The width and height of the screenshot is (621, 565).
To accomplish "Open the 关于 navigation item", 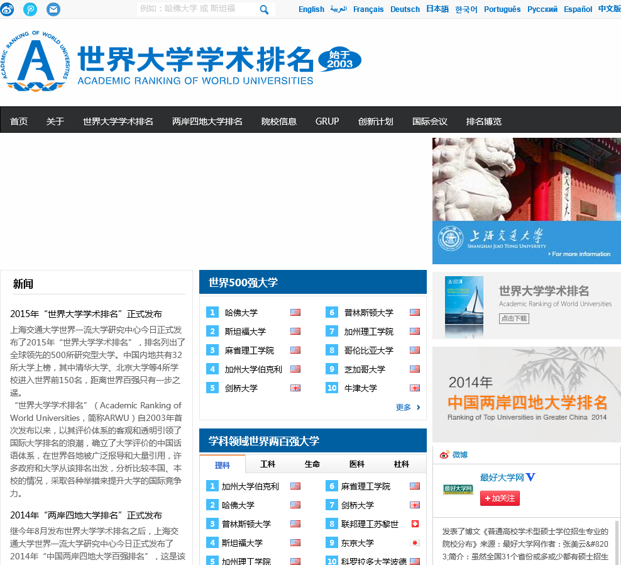I will point(55,121).
